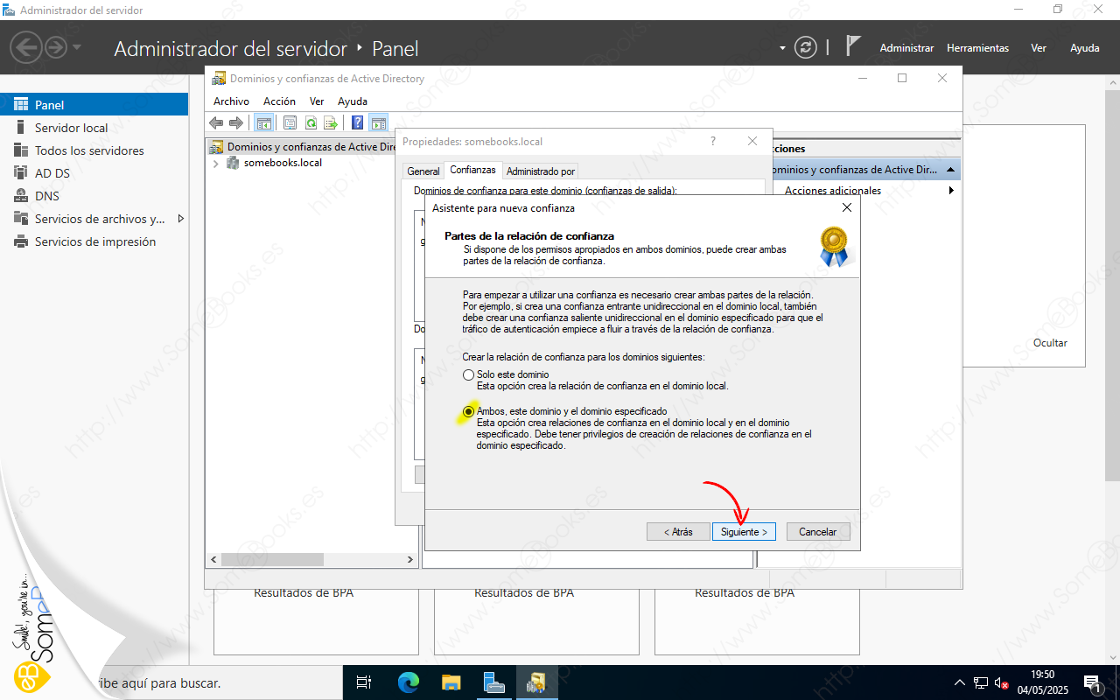
Task: Open the Herramientas menu in Server Manager
Action: 977,48
